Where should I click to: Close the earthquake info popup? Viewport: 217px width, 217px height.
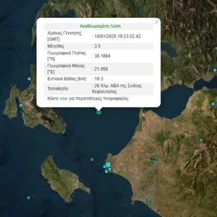pyautogui.click(x=156, y=22)
